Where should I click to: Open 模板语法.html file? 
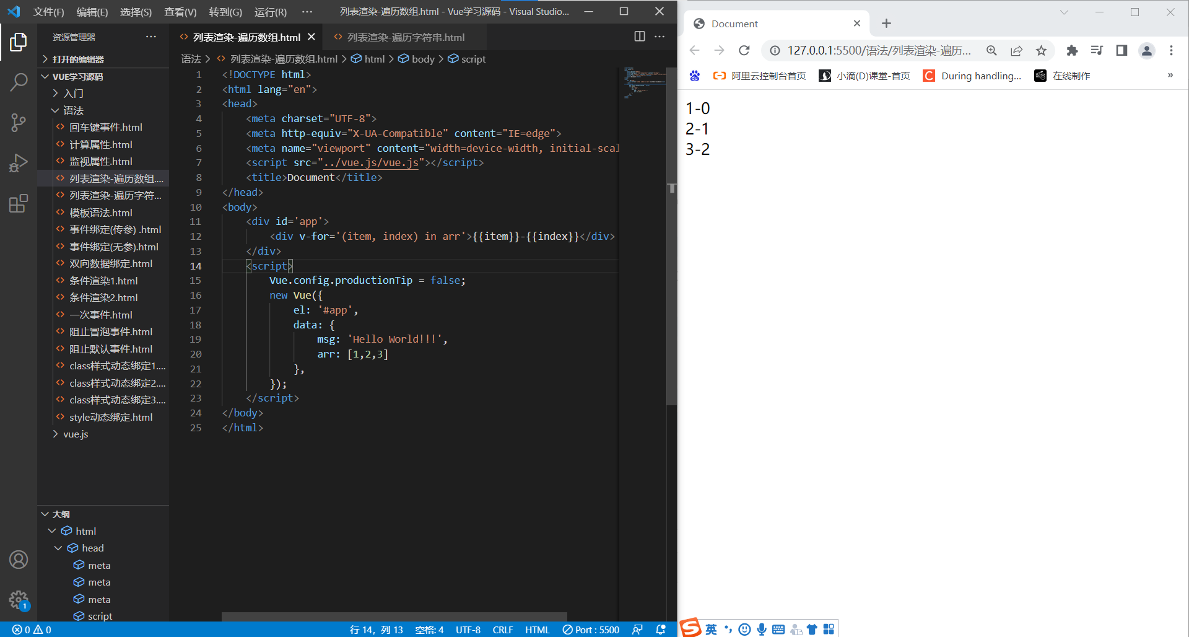(x=100, y=213)
